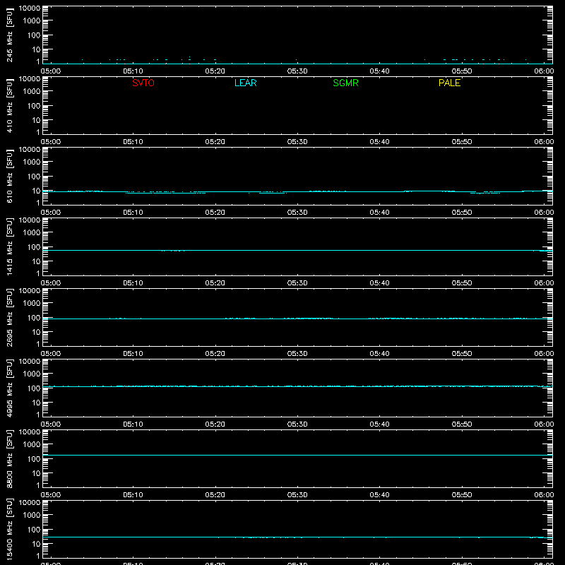The image size is (565, 565).
Task: Select the "4995 MHz [SFU]" axis title
Action: click(x=10, y=388)
